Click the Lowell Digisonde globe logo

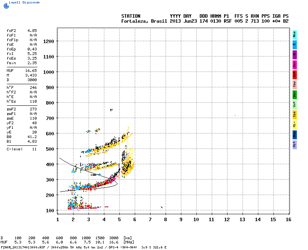6,6
